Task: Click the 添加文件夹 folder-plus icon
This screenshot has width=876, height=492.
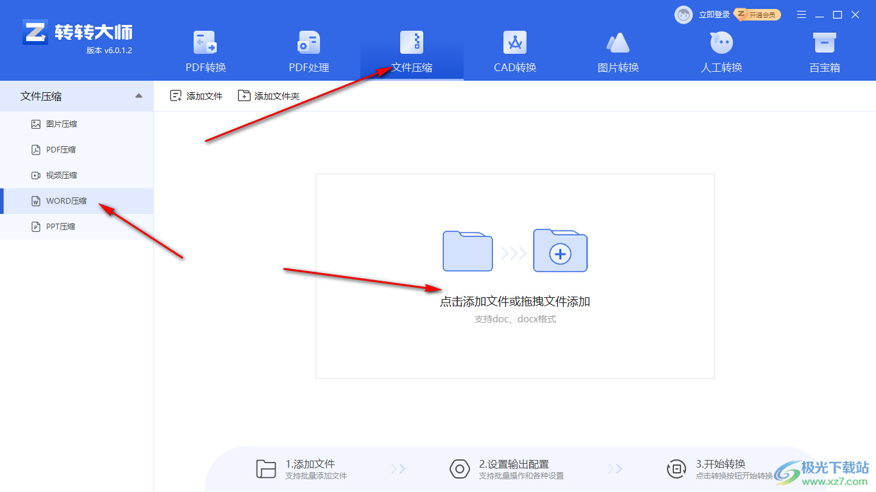Action: 244,96
